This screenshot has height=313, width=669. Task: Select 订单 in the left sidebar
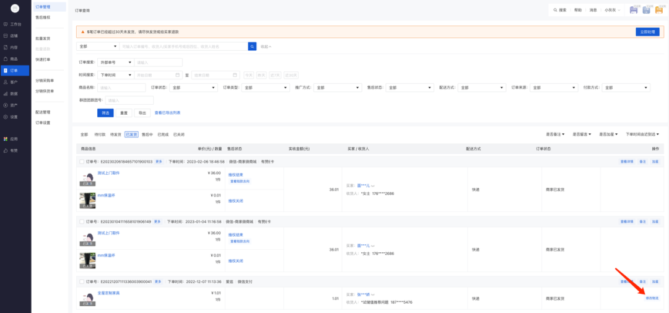pyautogui.click(x=14, y=71)
